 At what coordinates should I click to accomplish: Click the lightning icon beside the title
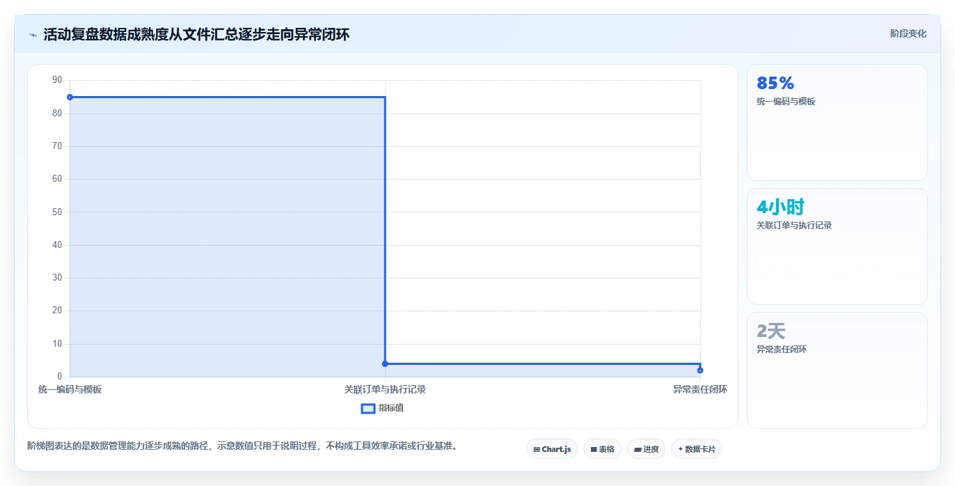33,34
